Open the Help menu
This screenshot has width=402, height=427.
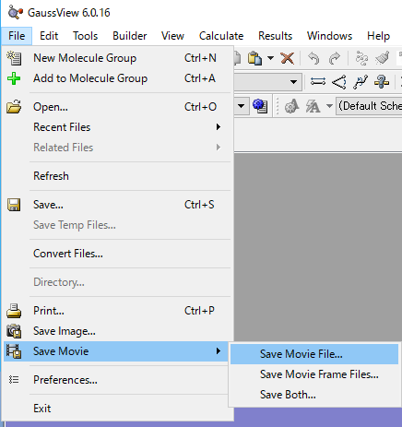pyautogui.click(x=378, y=36)
